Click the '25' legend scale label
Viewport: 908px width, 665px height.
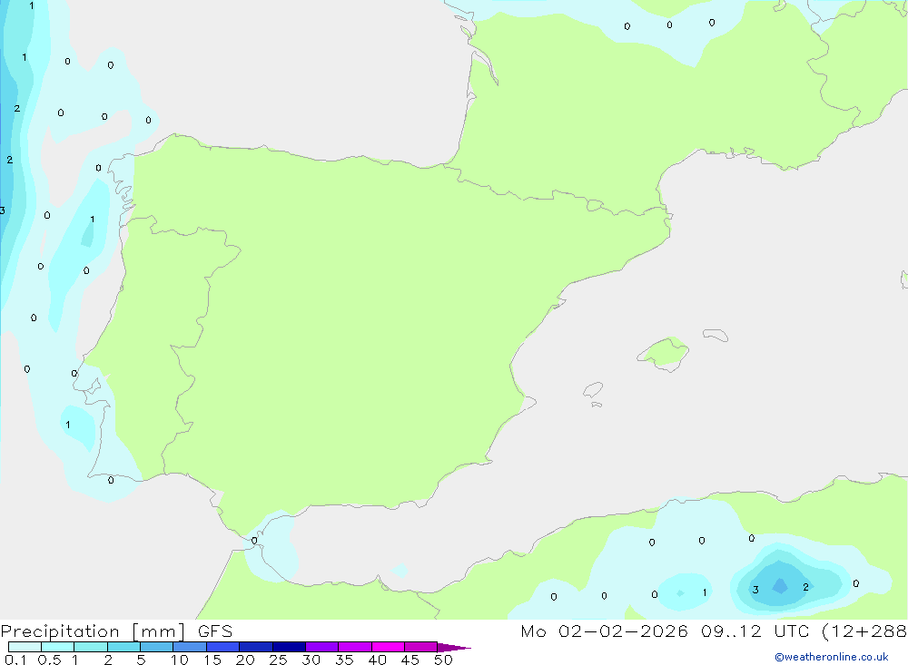point(278,660)
